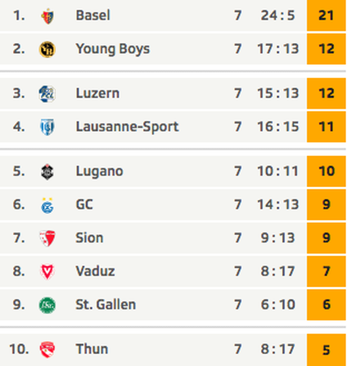Open the Basel team name link
This screenshot has height=366, width=347.
click(93, 15)
